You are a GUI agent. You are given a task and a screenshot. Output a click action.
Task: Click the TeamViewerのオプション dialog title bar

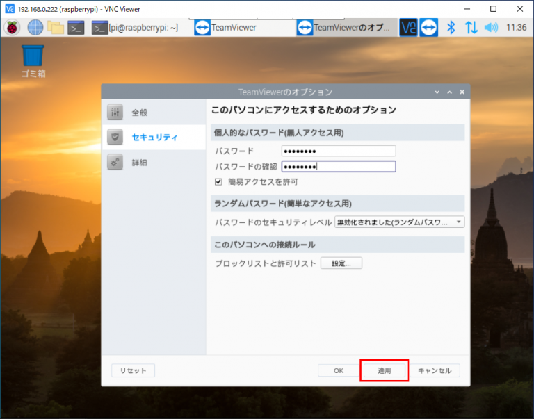285,92
